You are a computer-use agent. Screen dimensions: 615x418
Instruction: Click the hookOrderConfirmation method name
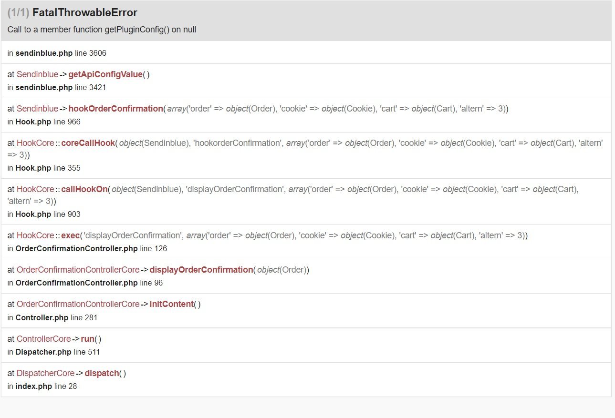[x=115, y=109]
